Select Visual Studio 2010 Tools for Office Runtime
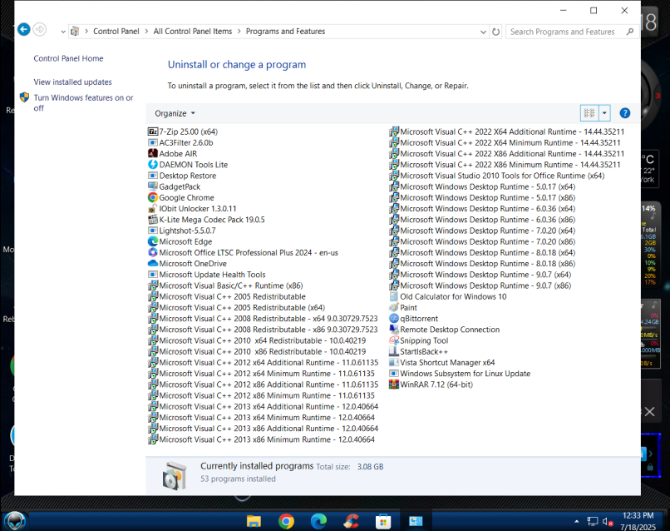The height and width of the screenshot is (531, 670). [x=497, y=176]
